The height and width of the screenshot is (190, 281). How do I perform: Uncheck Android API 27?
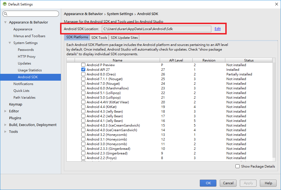(x=83, y=69)
